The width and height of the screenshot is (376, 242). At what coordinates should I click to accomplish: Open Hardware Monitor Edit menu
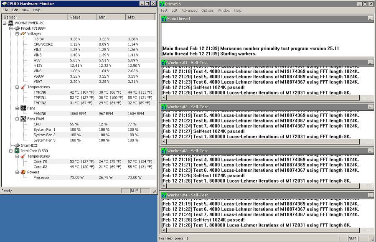pos(15,10)
